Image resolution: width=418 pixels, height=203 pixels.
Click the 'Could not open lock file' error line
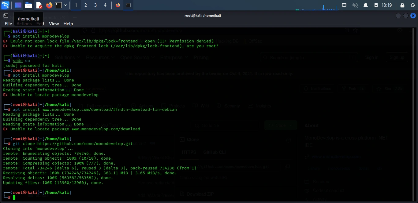[x=108, y=41]
